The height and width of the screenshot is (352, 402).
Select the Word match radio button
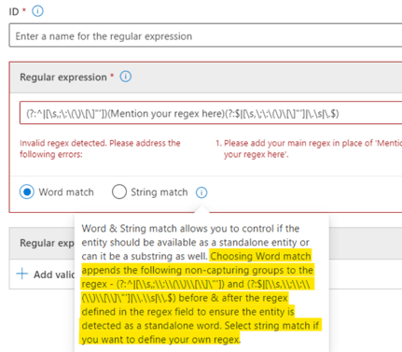click(27, 192)
